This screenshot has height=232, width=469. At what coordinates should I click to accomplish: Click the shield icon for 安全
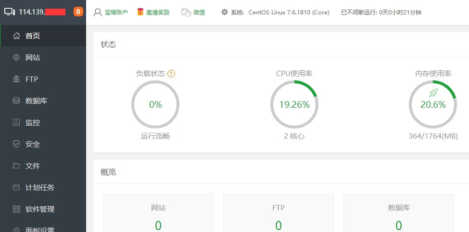[16, 144]
